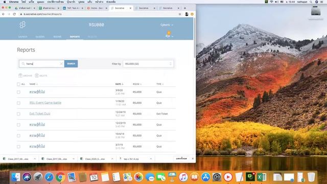The width and height of the screenshot is (327, 184).
Task: Sort reports by ROOM column
Action: point(137,84)
